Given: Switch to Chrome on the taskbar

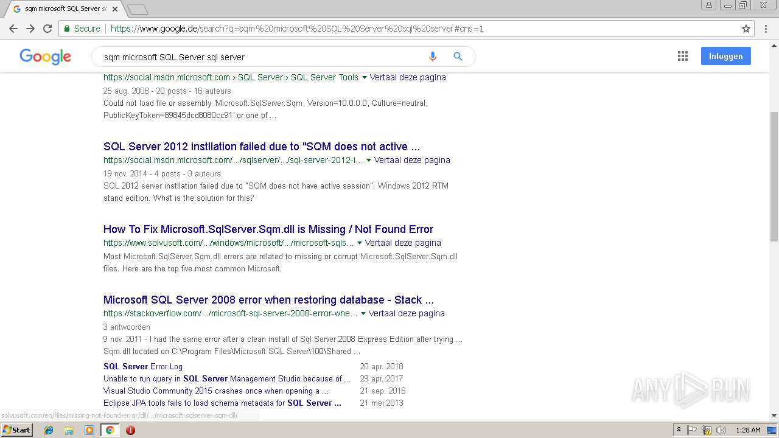Looking at the screenshot, I should [x=110, y=430].
